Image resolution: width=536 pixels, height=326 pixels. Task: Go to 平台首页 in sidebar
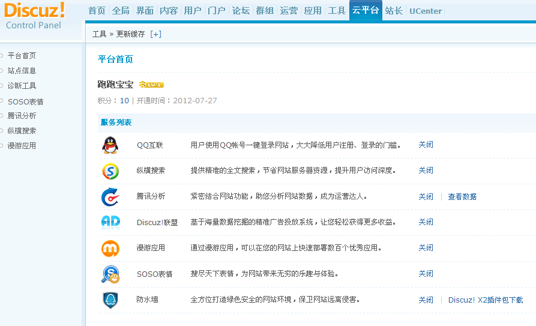coord(22,55)
